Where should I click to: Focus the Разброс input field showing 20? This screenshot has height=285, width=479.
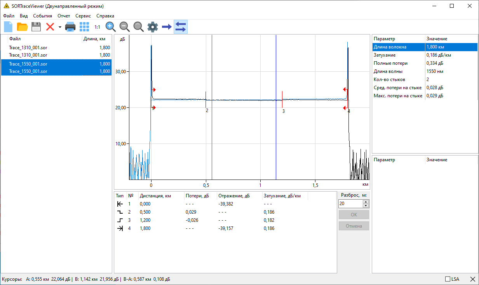click(x=350, y=204)
